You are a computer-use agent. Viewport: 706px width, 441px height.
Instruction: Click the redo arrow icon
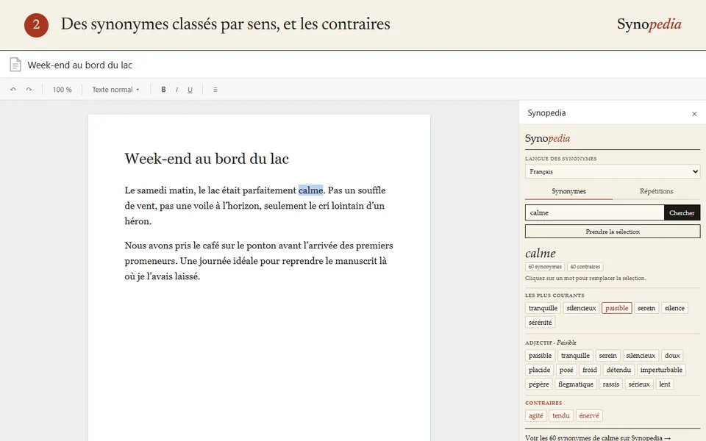point(29,90)
